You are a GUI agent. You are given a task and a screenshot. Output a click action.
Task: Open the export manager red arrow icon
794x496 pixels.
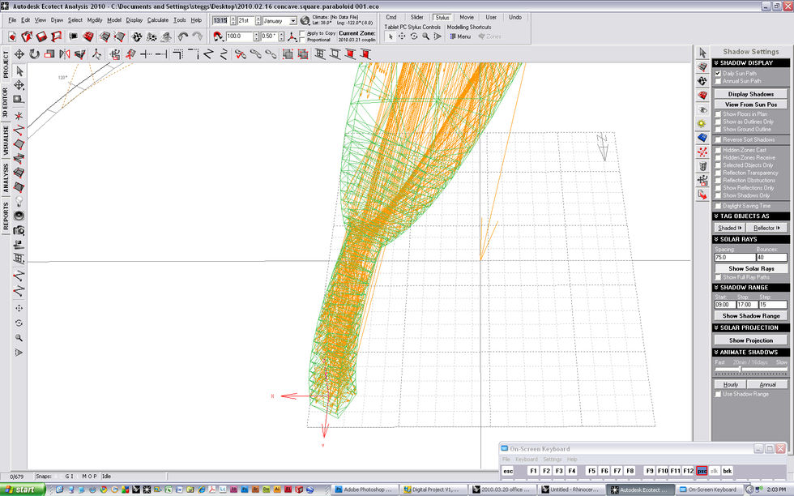click(x=702, y=195)
